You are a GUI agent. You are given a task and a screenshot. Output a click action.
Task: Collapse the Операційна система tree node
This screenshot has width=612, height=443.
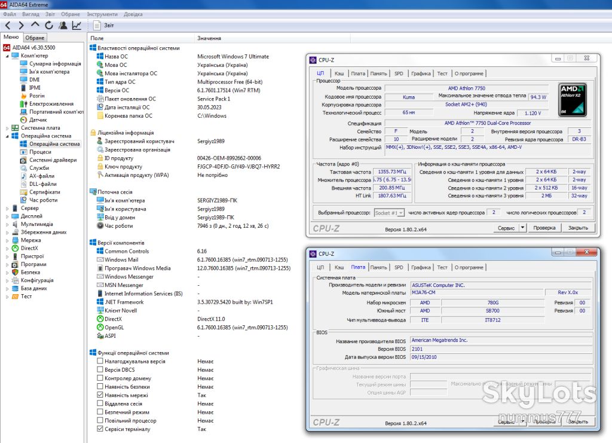click(x=7, y=136)
